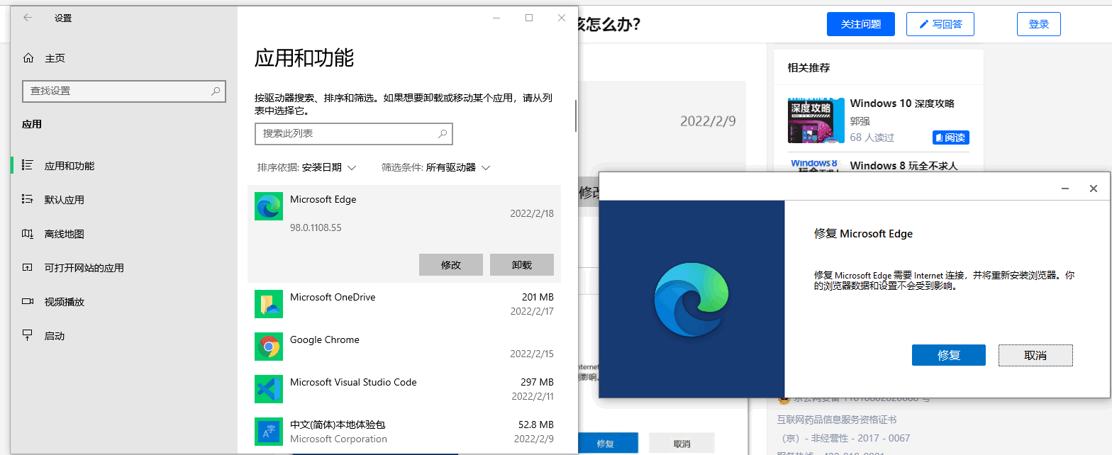Click the 应用和功能 list icon in sidebar

tap(28, 165)
